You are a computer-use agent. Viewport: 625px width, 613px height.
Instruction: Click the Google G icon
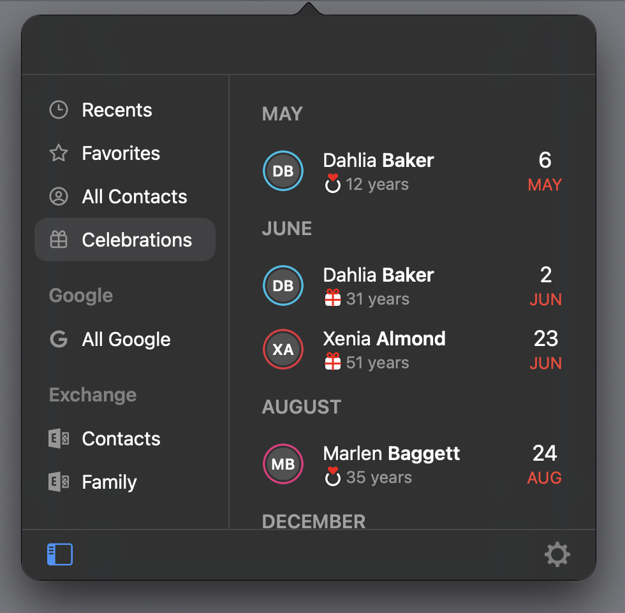click(59, 340)
